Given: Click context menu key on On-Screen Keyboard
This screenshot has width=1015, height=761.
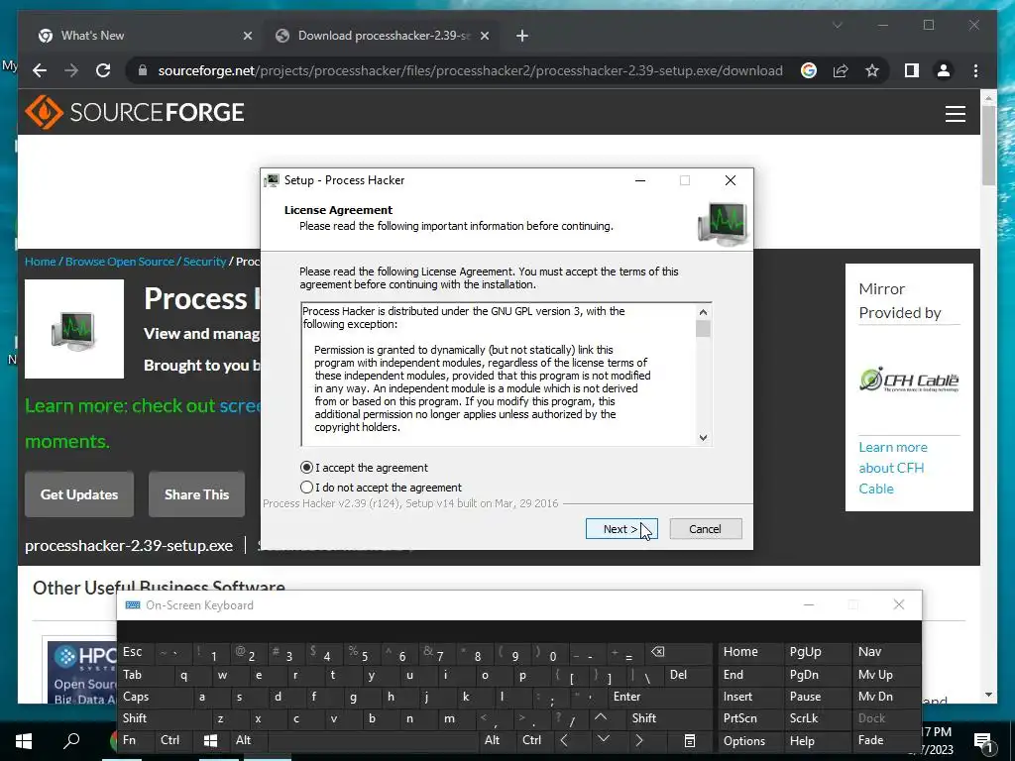Looking at the screenshot, I should point(690,741).
